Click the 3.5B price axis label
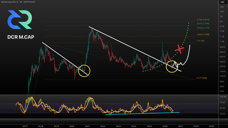The image size is (228, 128). tap(222, 26)
